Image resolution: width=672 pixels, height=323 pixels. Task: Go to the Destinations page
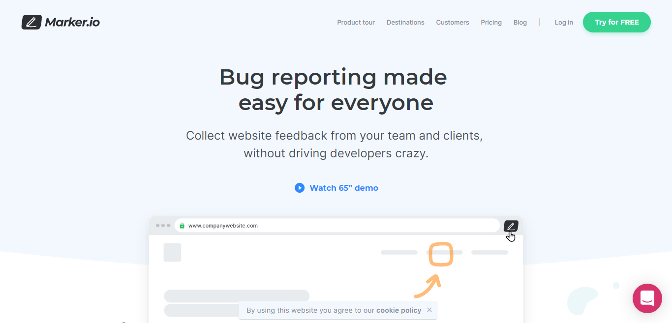(405, 23)
